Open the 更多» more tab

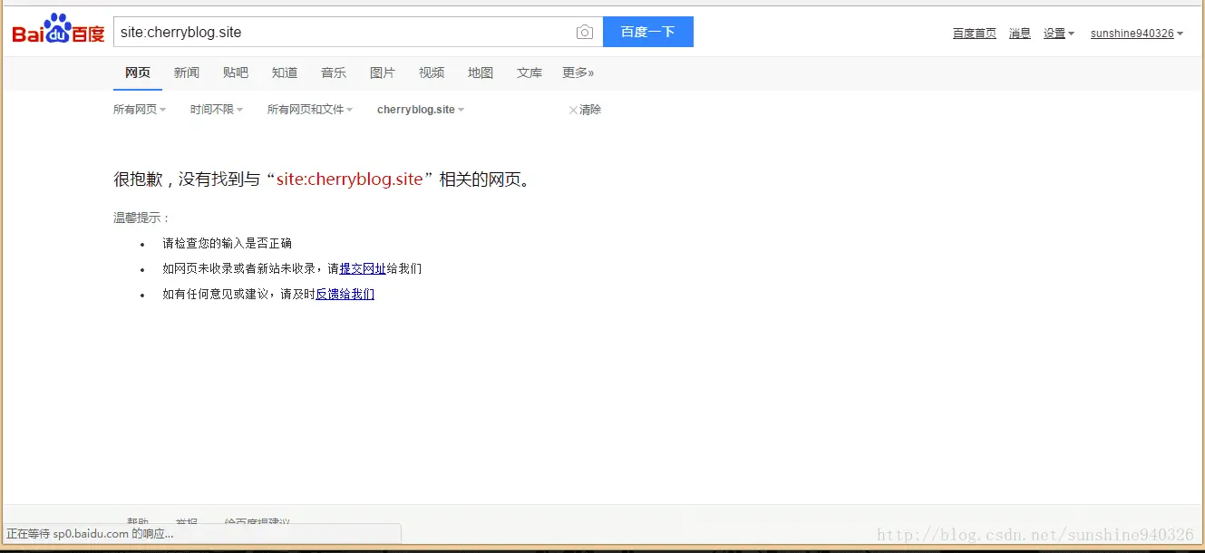pyautogui.click(x=578, y=73)
